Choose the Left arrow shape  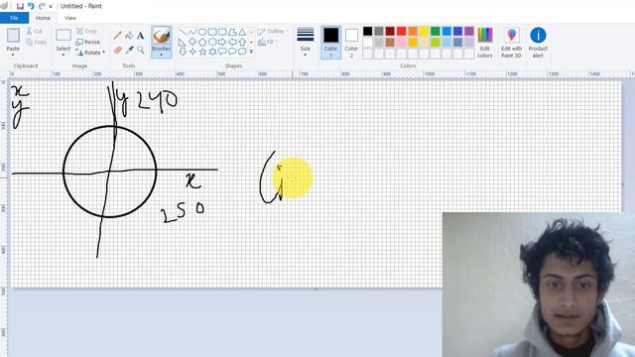(232, 42)
